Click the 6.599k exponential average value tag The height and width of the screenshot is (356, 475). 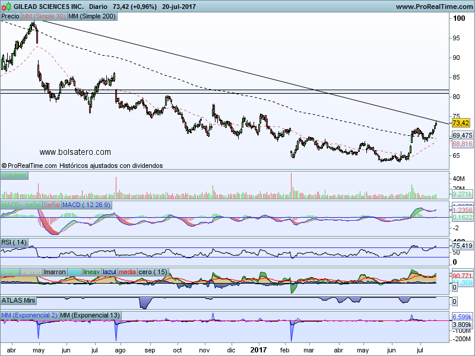[463, 317]
